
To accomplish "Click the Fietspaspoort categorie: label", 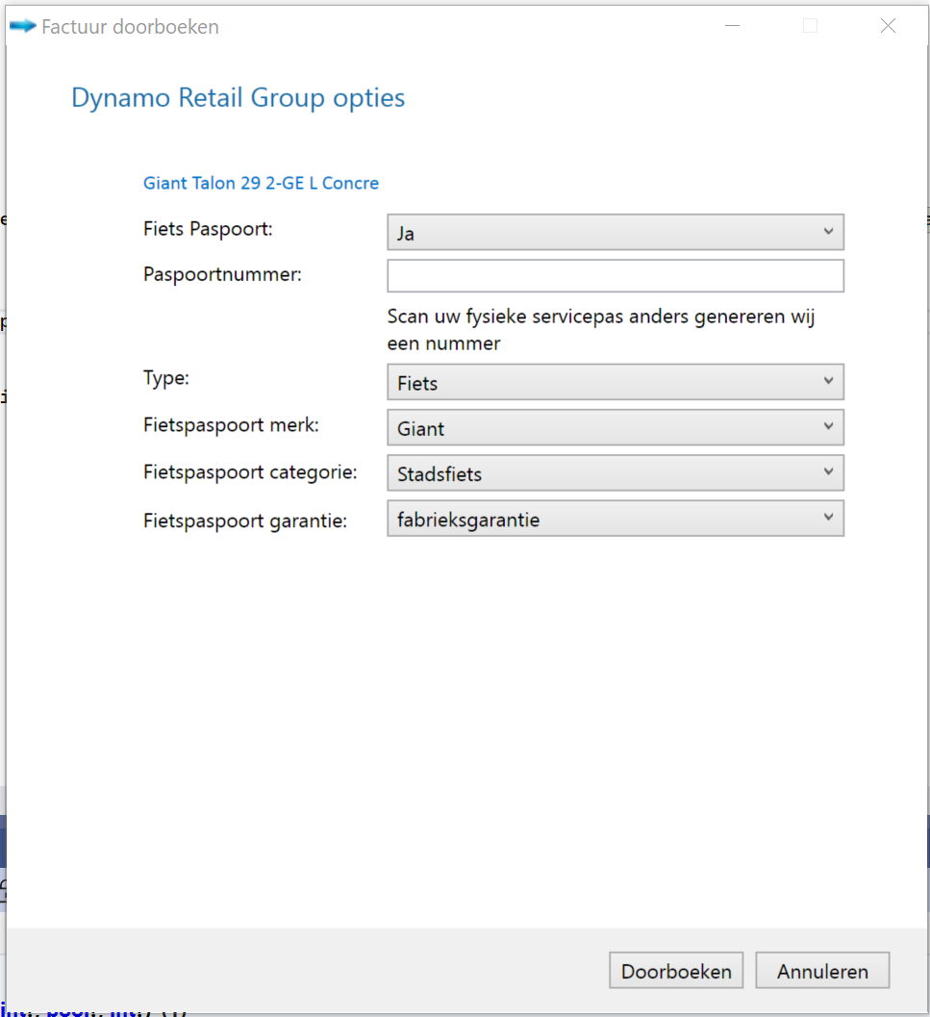I will tap(250, 471).
